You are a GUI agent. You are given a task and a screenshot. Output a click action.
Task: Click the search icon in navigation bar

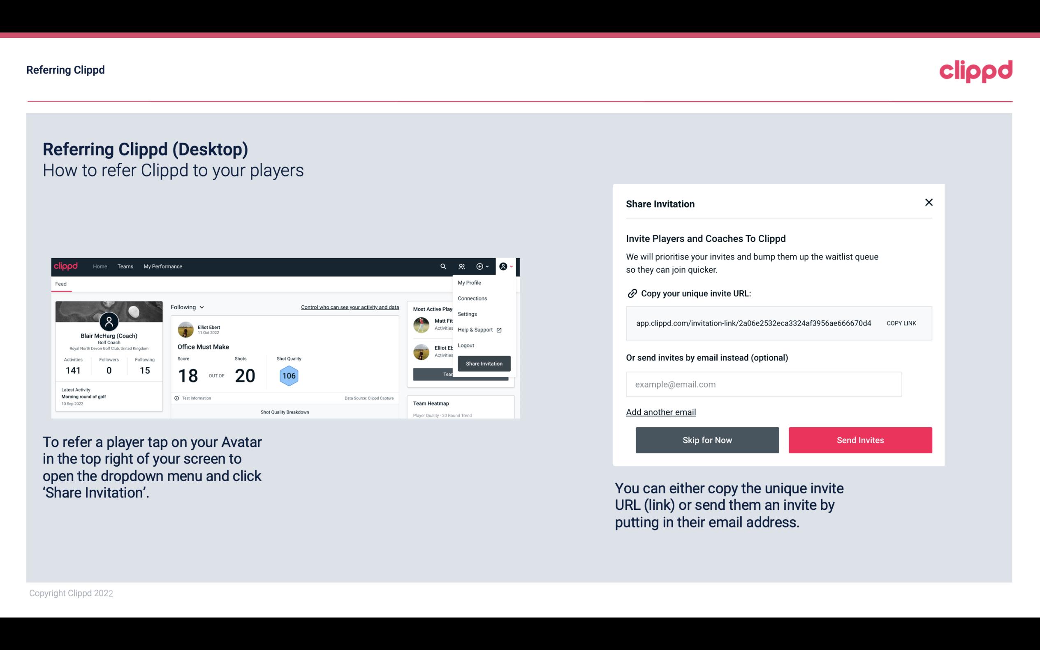(x=442, y=266)
